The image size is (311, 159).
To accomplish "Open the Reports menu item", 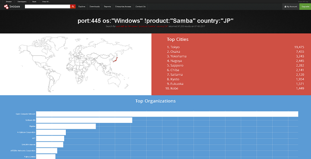I will 107,7.
